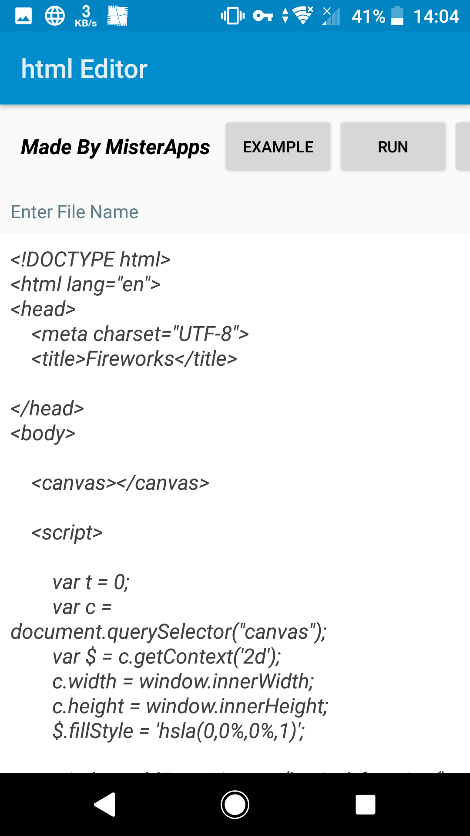
Task: Execute the code with RUN button
Action: pyautogui.click(x=393, y=147)
